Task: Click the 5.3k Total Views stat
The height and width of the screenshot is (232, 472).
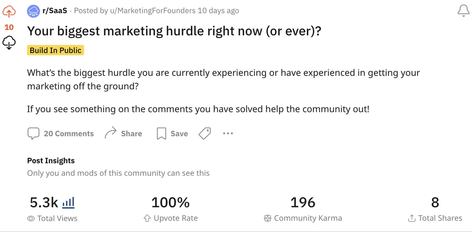Action: (44, 203)
